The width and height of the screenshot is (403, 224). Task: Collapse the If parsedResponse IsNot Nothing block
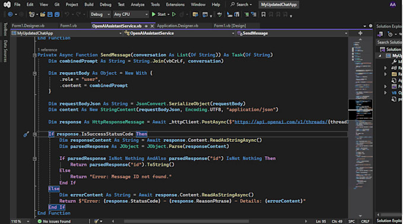[34, 158]
